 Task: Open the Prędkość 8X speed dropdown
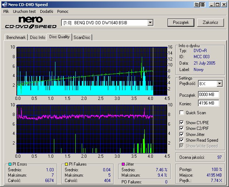[x=219, y=84]
